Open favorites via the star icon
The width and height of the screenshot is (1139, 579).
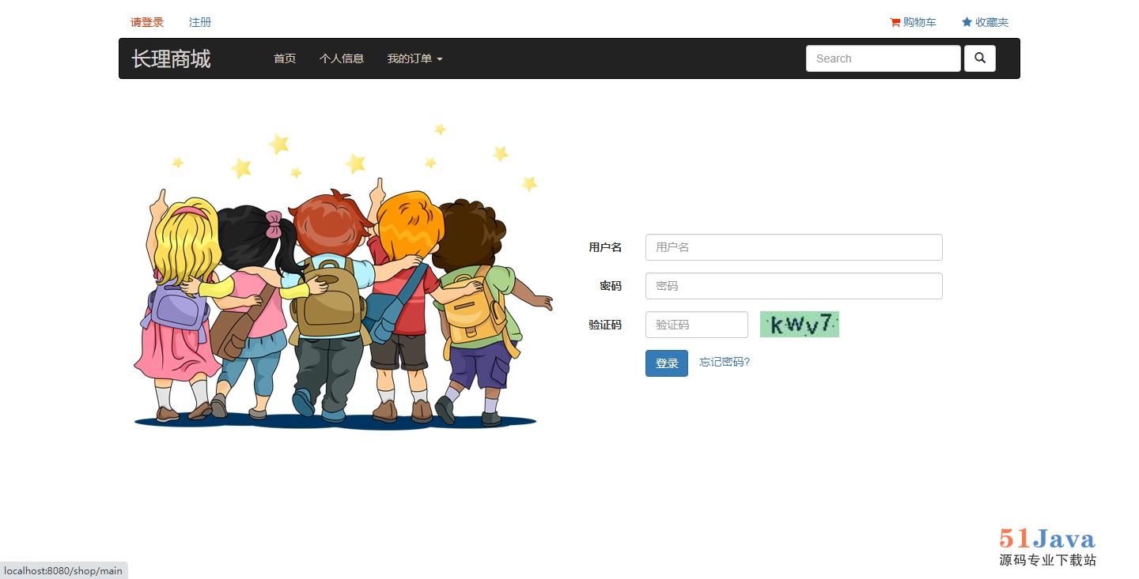pyautogui.click(x=967, y=22)
